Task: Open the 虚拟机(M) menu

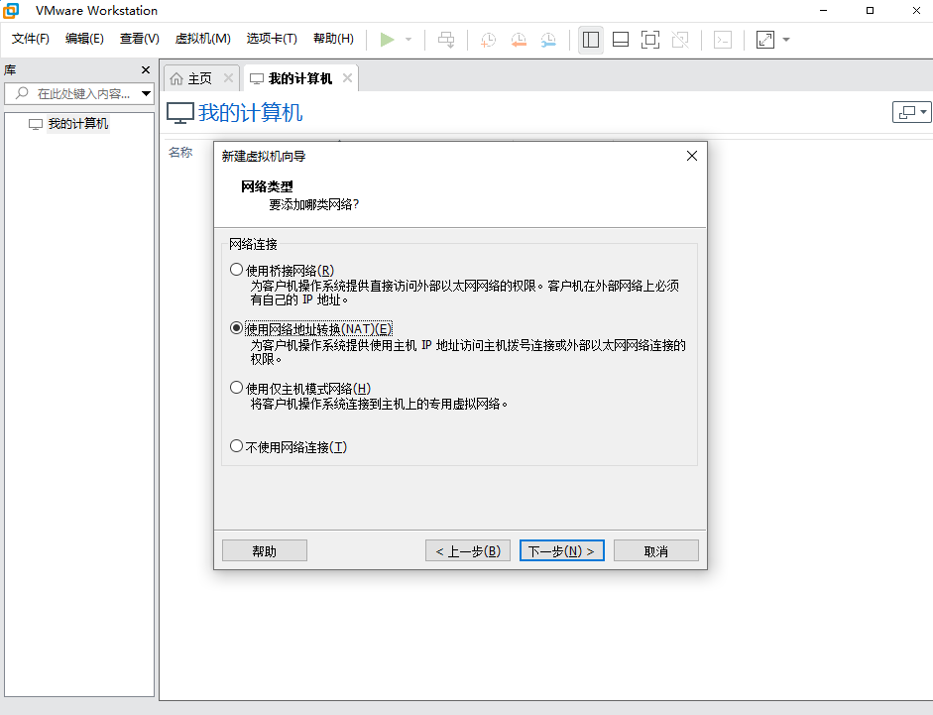Action: pyautogui.click(x=203, y=39)
